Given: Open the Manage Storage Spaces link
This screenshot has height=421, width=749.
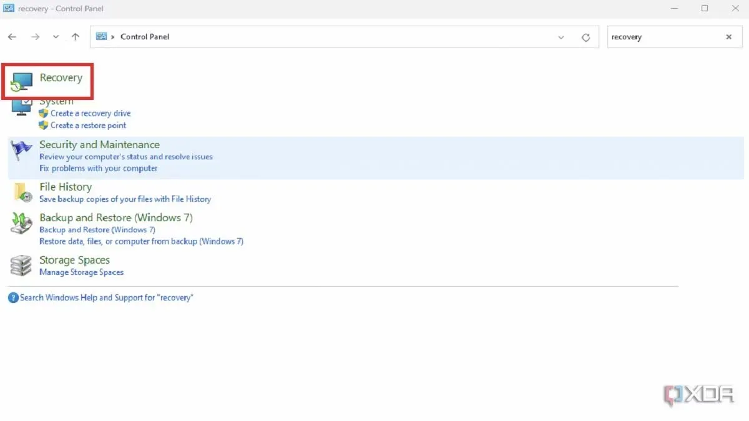Looking at the screenshot, I should click(x=81, y=272).
